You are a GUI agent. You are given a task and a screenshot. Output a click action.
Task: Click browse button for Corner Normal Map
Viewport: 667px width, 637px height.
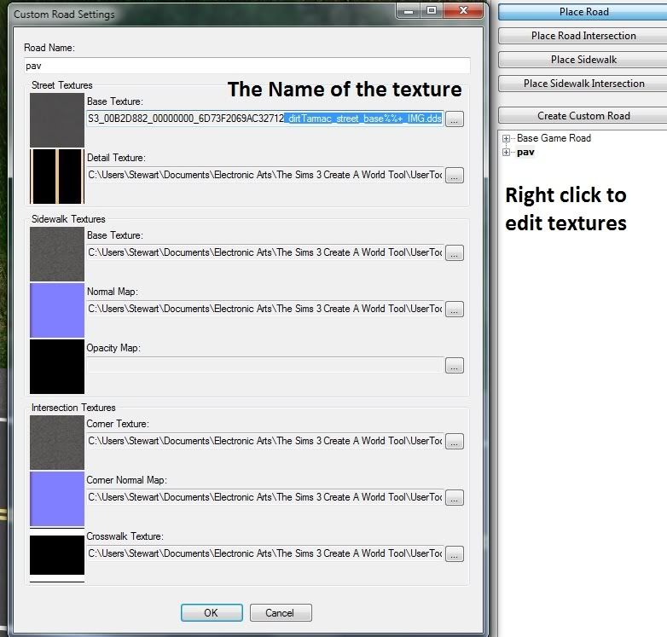[x=455, y=498]
